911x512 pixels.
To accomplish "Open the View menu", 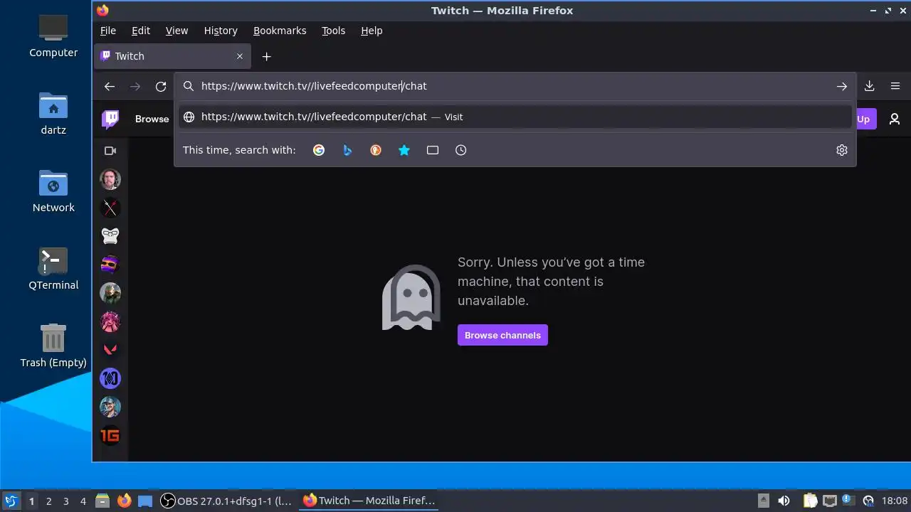I will (177, 31).
